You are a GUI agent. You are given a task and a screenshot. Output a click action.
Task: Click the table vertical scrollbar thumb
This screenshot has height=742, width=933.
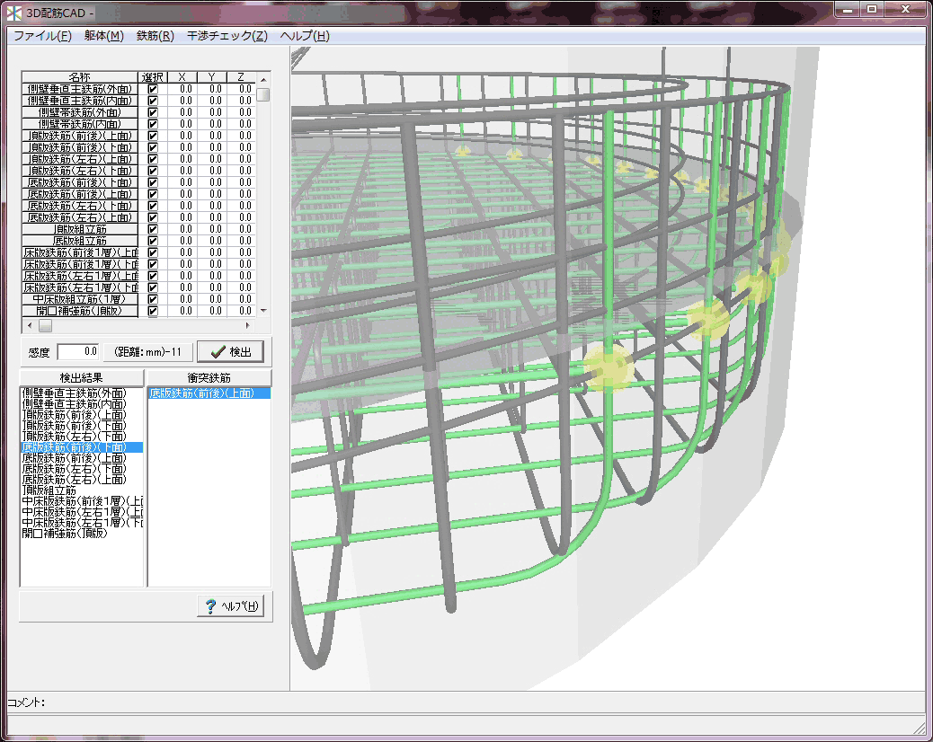click(x=263, y=94)
